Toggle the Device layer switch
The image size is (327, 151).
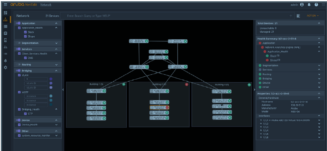(x=18, y=120)
